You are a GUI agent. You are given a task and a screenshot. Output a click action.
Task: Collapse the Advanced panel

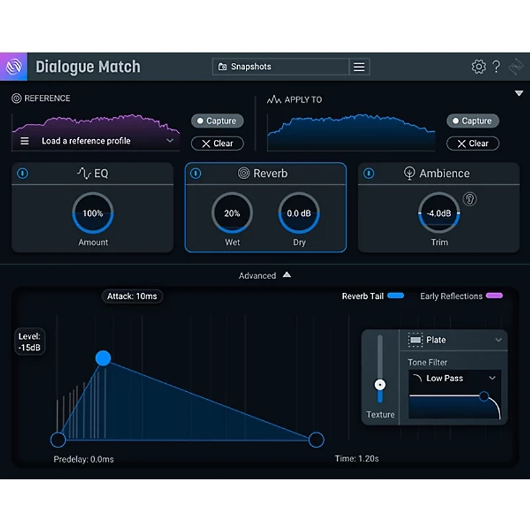[x=265, y=275]
